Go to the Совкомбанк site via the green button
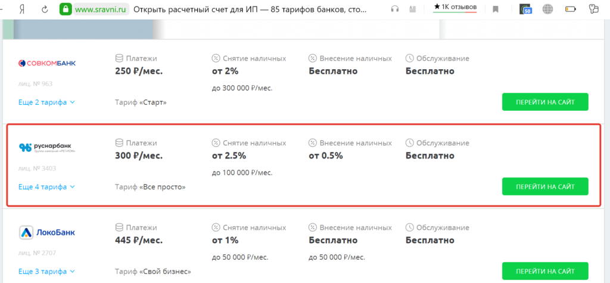 pos(545,102)
